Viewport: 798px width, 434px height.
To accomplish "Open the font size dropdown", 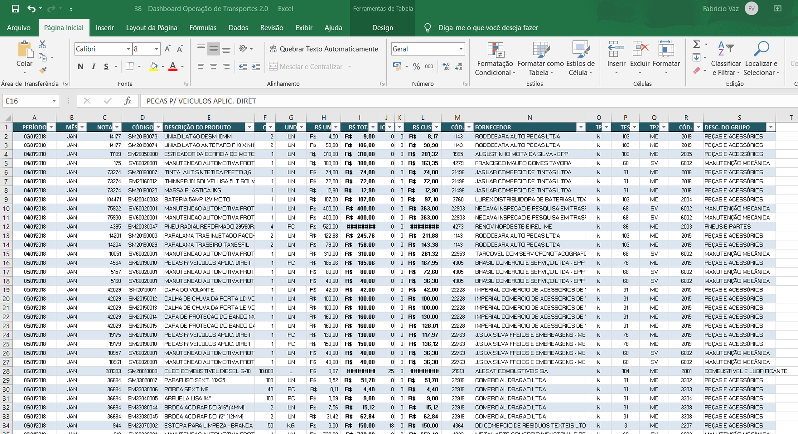I will click(x=156, y=49).
